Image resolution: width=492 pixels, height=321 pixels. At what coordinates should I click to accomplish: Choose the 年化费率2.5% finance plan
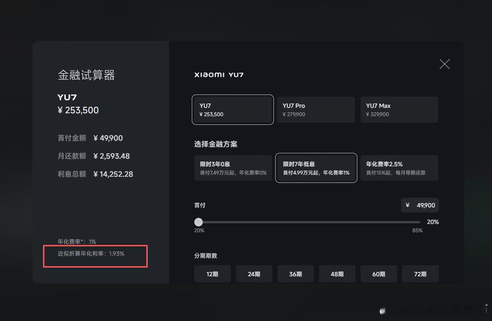399,168
